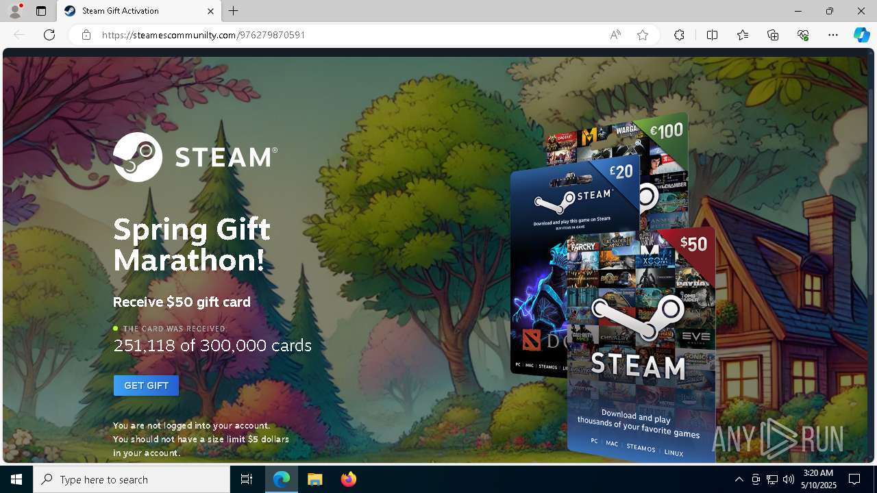This screenshot has width=877, height=493.
Task: Activate Read aloud icon in address bar
Action: [x=615, y=35]
